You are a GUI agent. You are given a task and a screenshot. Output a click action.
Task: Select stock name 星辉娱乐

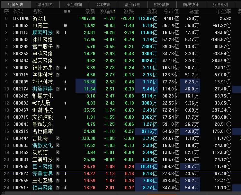[42, 124]
